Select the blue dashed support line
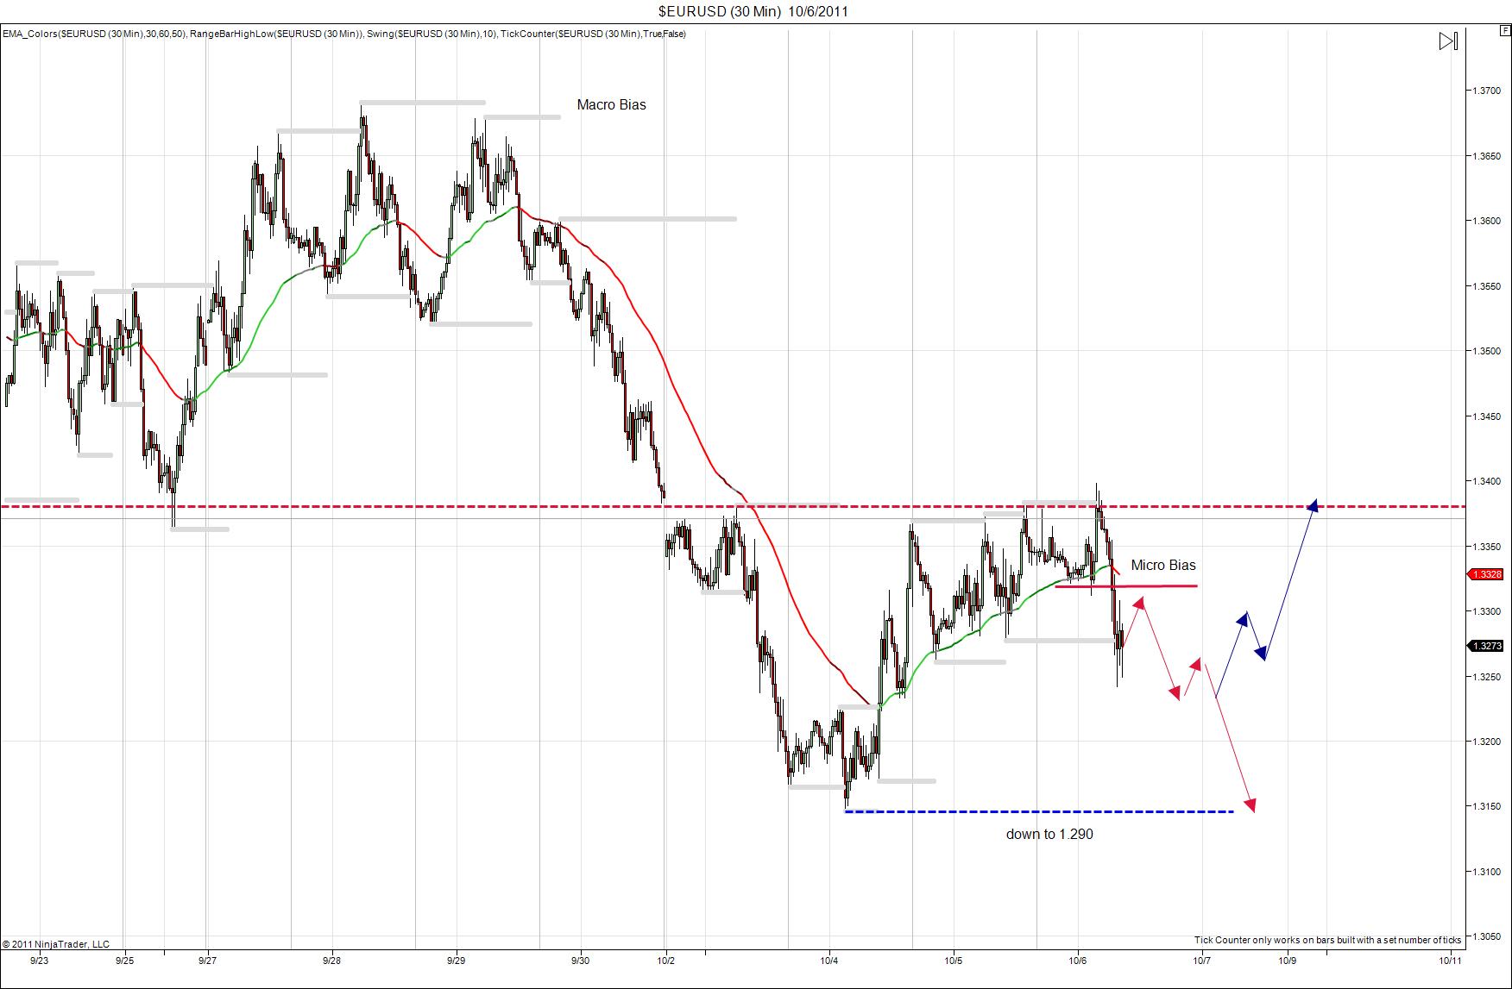This screenshot has height=989, width=1512. click(x=1039, y=811)
